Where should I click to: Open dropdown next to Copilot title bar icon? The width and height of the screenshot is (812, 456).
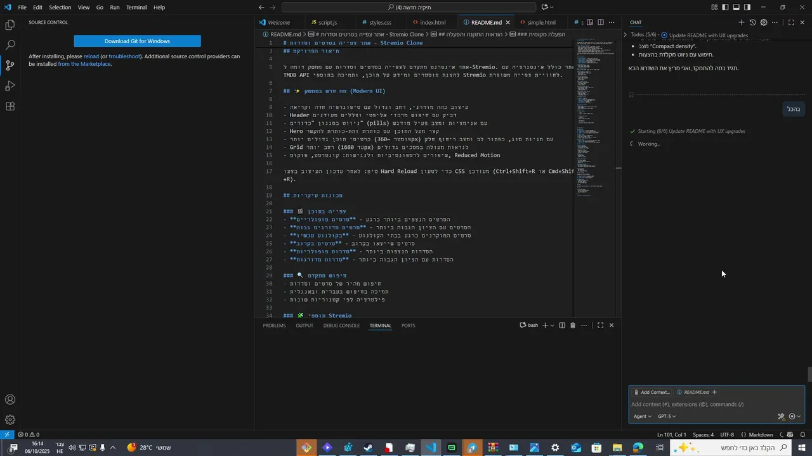coord(552,8)
